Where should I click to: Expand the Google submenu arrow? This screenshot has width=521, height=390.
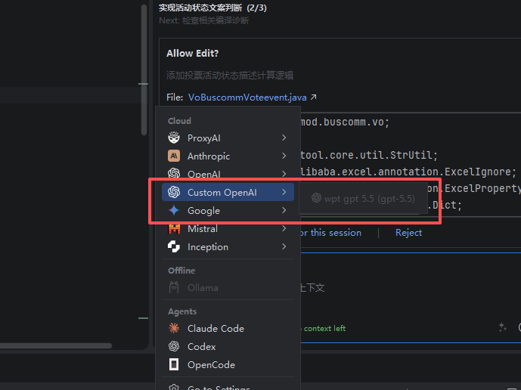click(284, 210)
